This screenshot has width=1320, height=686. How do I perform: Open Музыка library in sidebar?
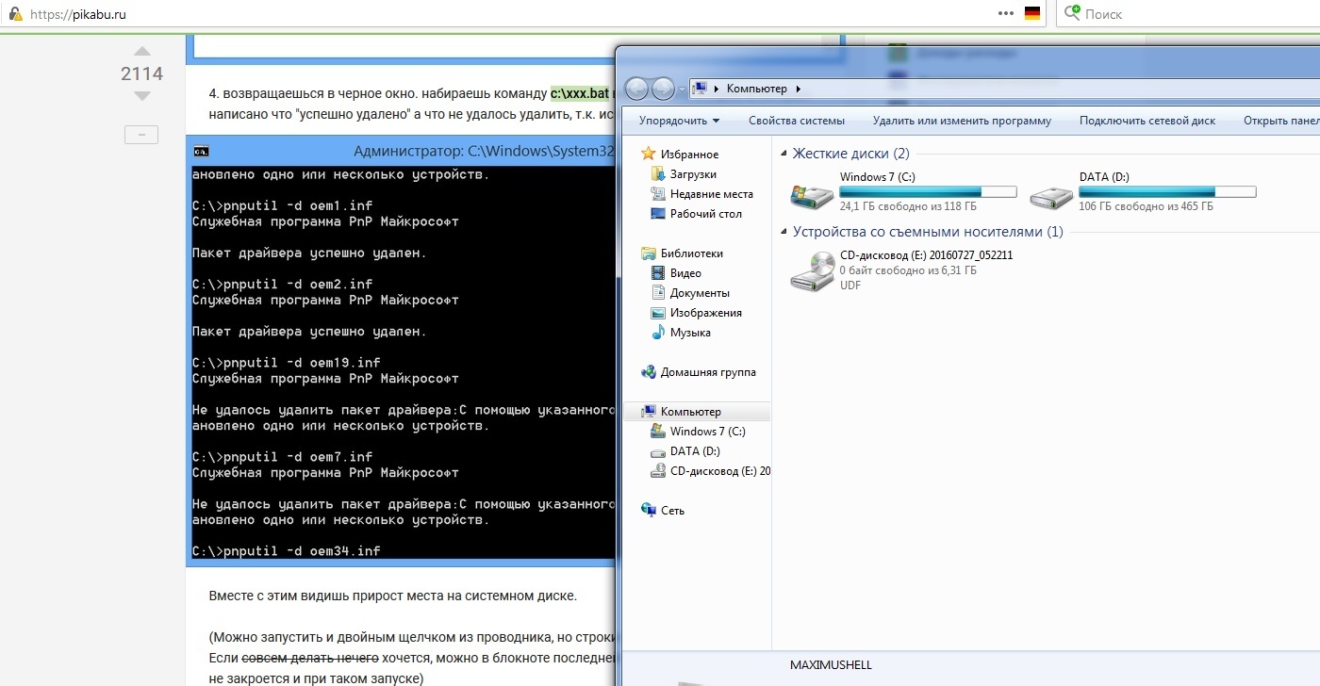pos(690,333)
